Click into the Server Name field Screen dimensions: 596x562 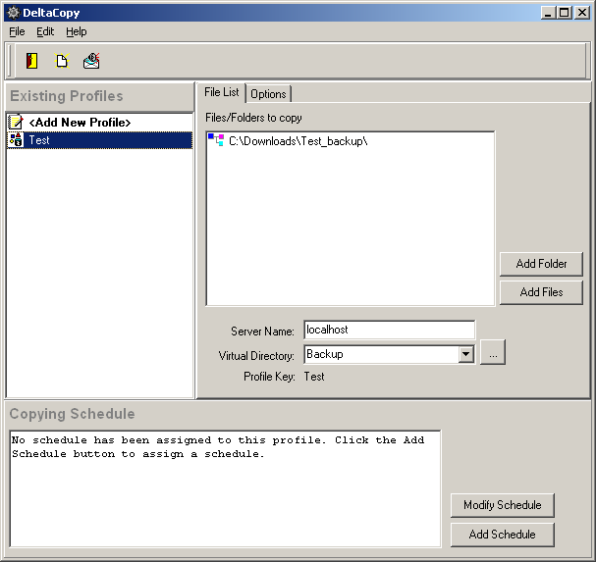tap(389, 330)
